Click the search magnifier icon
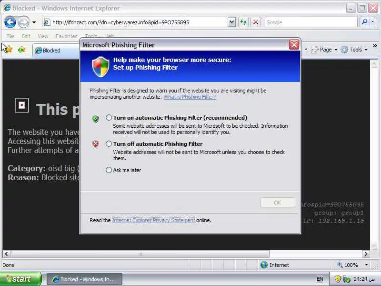The width and height of the screenshot is (381, 286). [364, 22]
